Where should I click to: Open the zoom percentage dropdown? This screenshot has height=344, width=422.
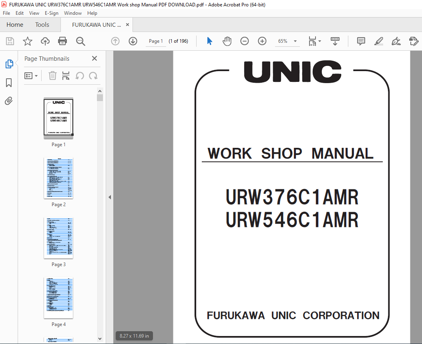(295, 41)
